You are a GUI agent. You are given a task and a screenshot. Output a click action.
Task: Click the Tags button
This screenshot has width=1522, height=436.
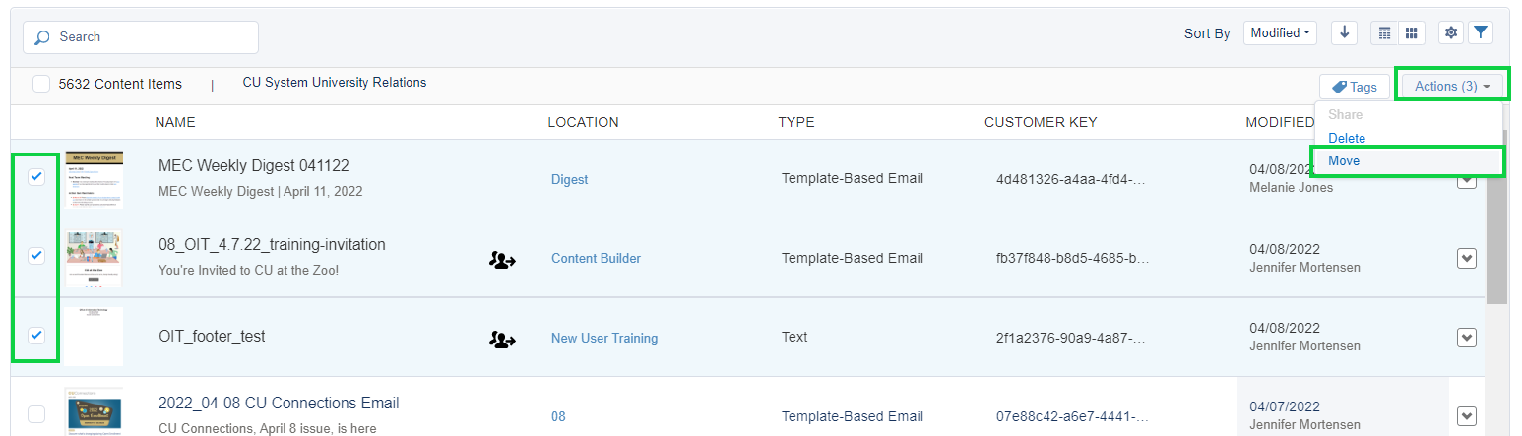(x=1355, y=87)
